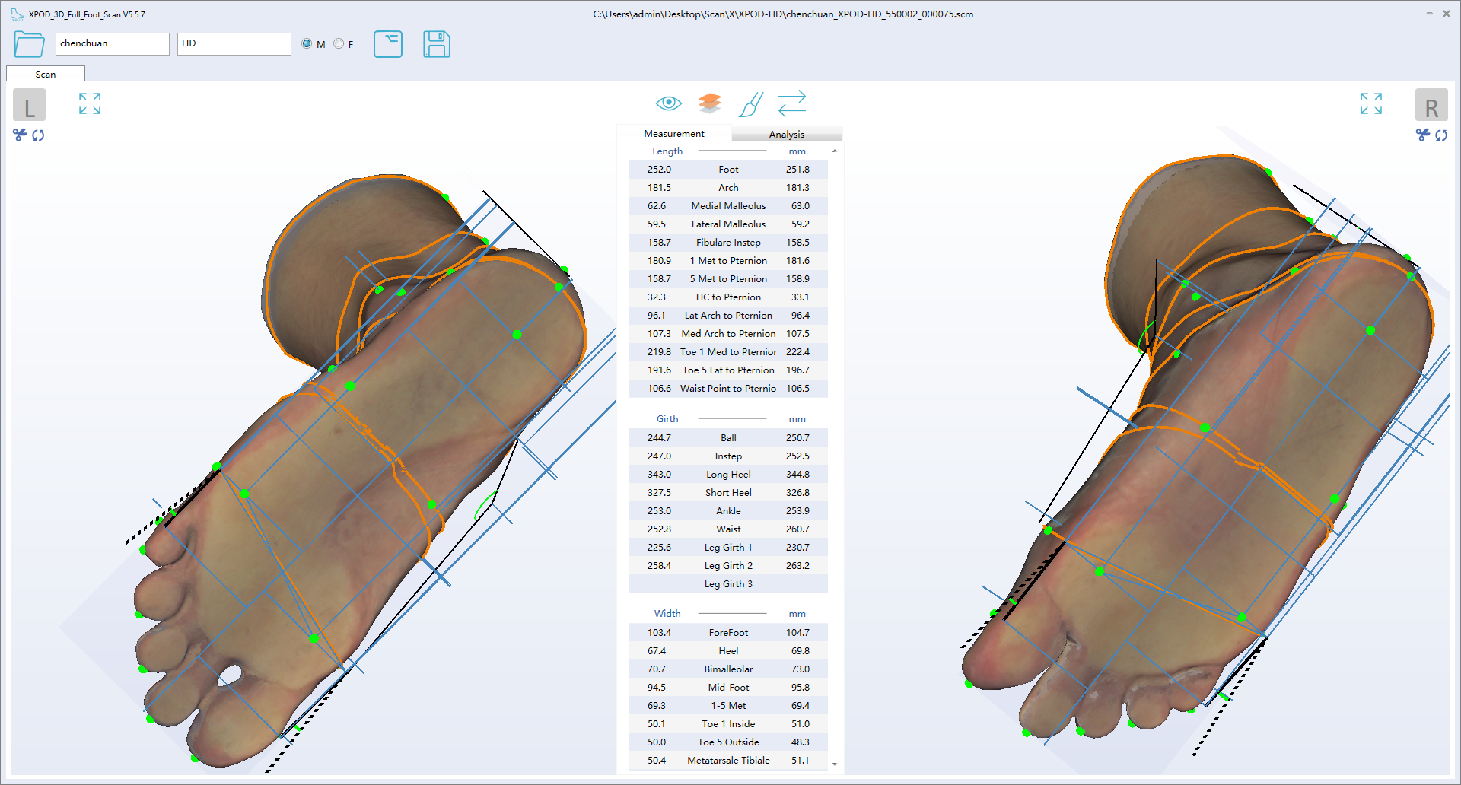Click the swap arrows icon
Viewport: 1461px width, 785px height.
[791, 103]
